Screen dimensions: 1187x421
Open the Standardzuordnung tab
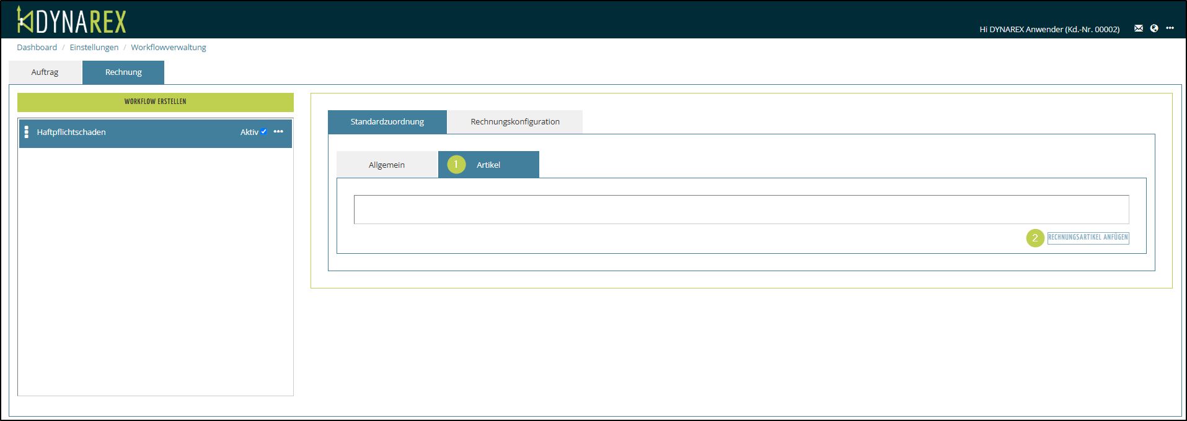(x=387, y=122)
